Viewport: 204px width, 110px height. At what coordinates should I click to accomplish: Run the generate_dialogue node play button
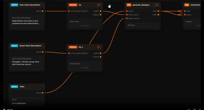[157, 5]
